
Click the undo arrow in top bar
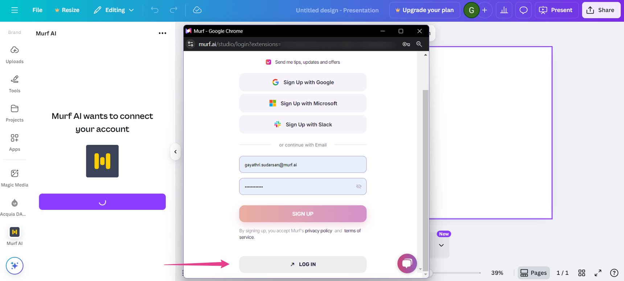coord(155,10)
